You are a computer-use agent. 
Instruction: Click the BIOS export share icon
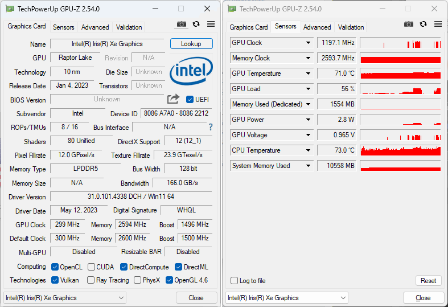(173, 99)
